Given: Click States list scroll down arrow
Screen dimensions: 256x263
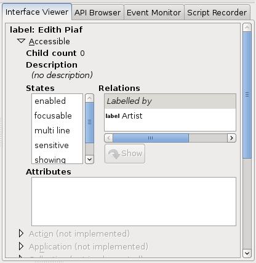Looking at the screenshot, I should pyautogui.click(x=89, y=159).
